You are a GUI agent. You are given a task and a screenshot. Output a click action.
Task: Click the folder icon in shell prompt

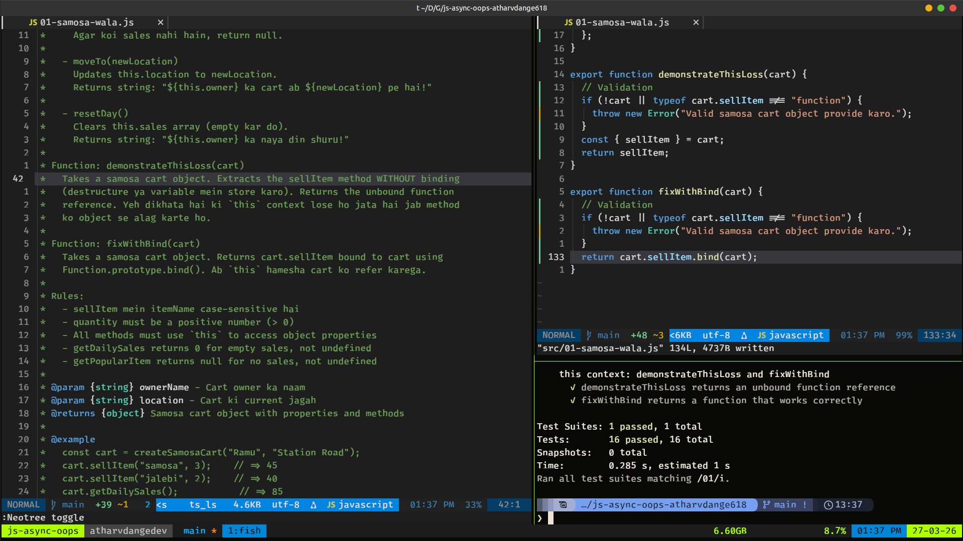tap(563, 504)
